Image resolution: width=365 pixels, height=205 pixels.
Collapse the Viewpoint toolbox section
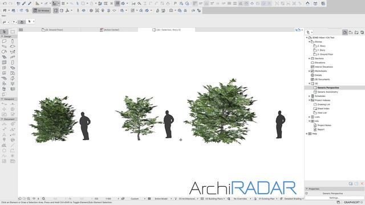[x=2, y=99]
